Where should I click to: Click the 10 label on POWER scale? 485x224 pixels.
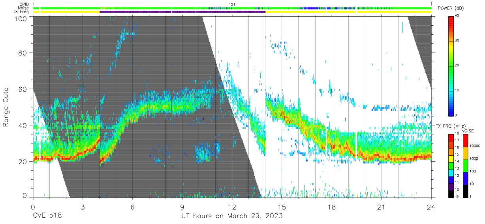tap(457, 90)
